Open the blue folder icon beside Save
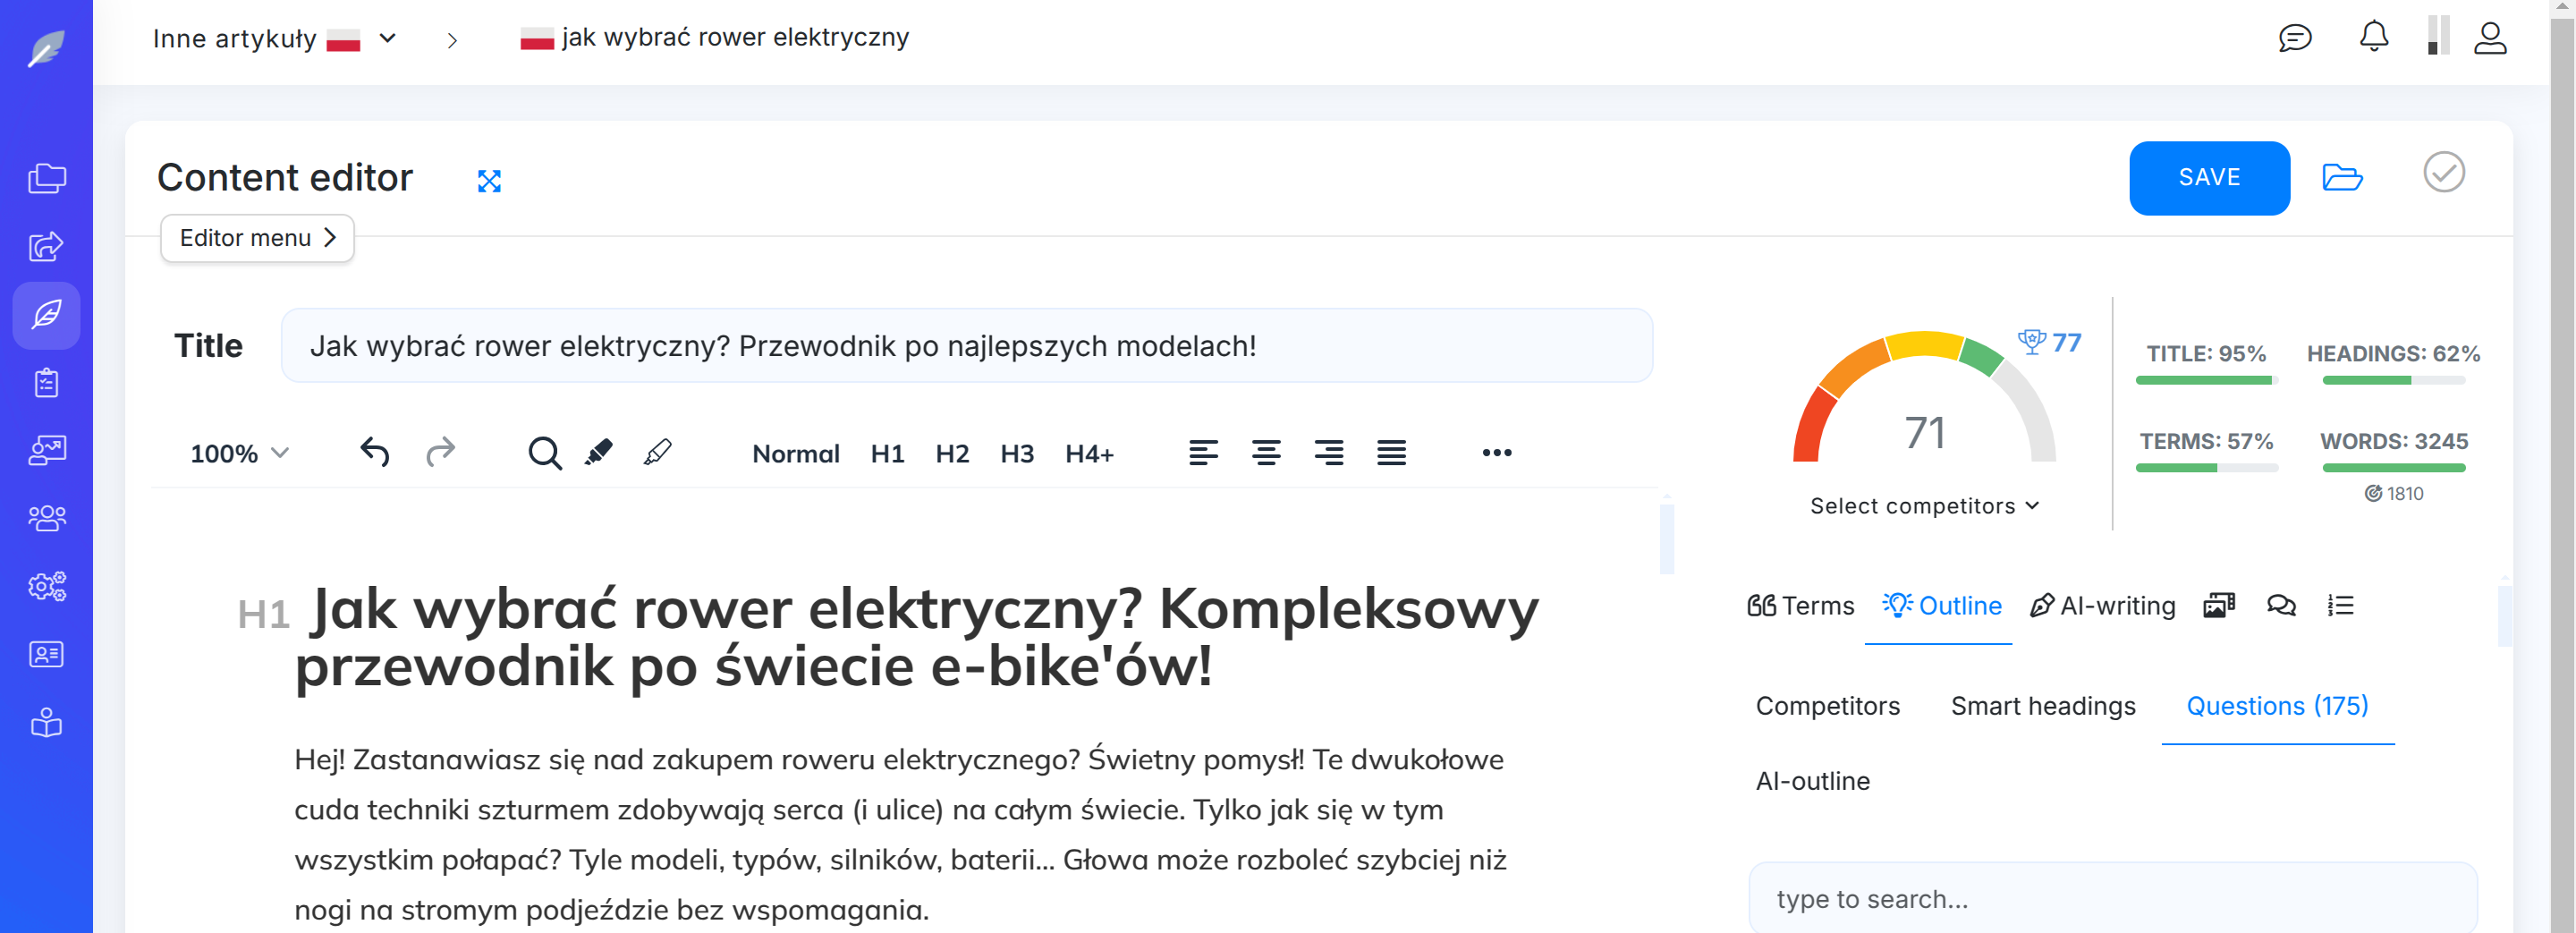The width and height of the screenshot is (2576, 933). [x=2342, y=178]
